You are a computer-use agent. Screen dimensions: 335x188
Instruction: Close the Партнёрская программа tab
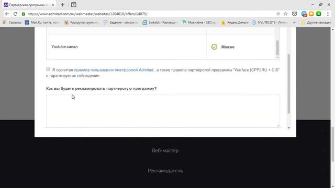point(53,5)
